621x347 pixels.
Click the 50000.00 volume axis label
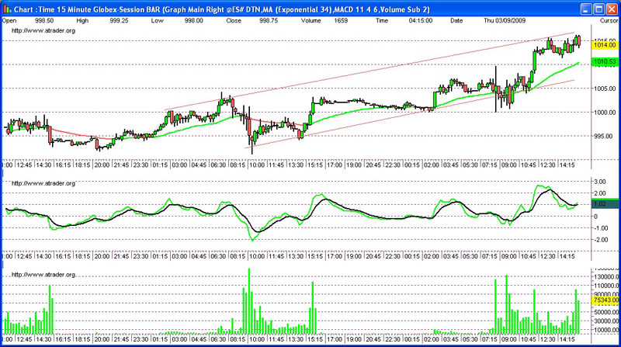click(x=606, y=312)
